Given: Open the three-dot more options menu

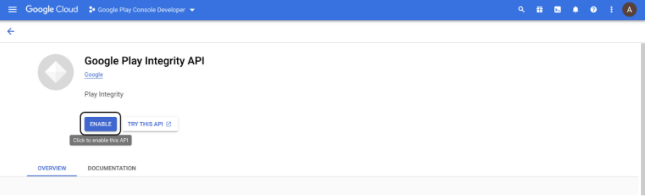Looking at the screenshot, I should [x=611, y=10].
